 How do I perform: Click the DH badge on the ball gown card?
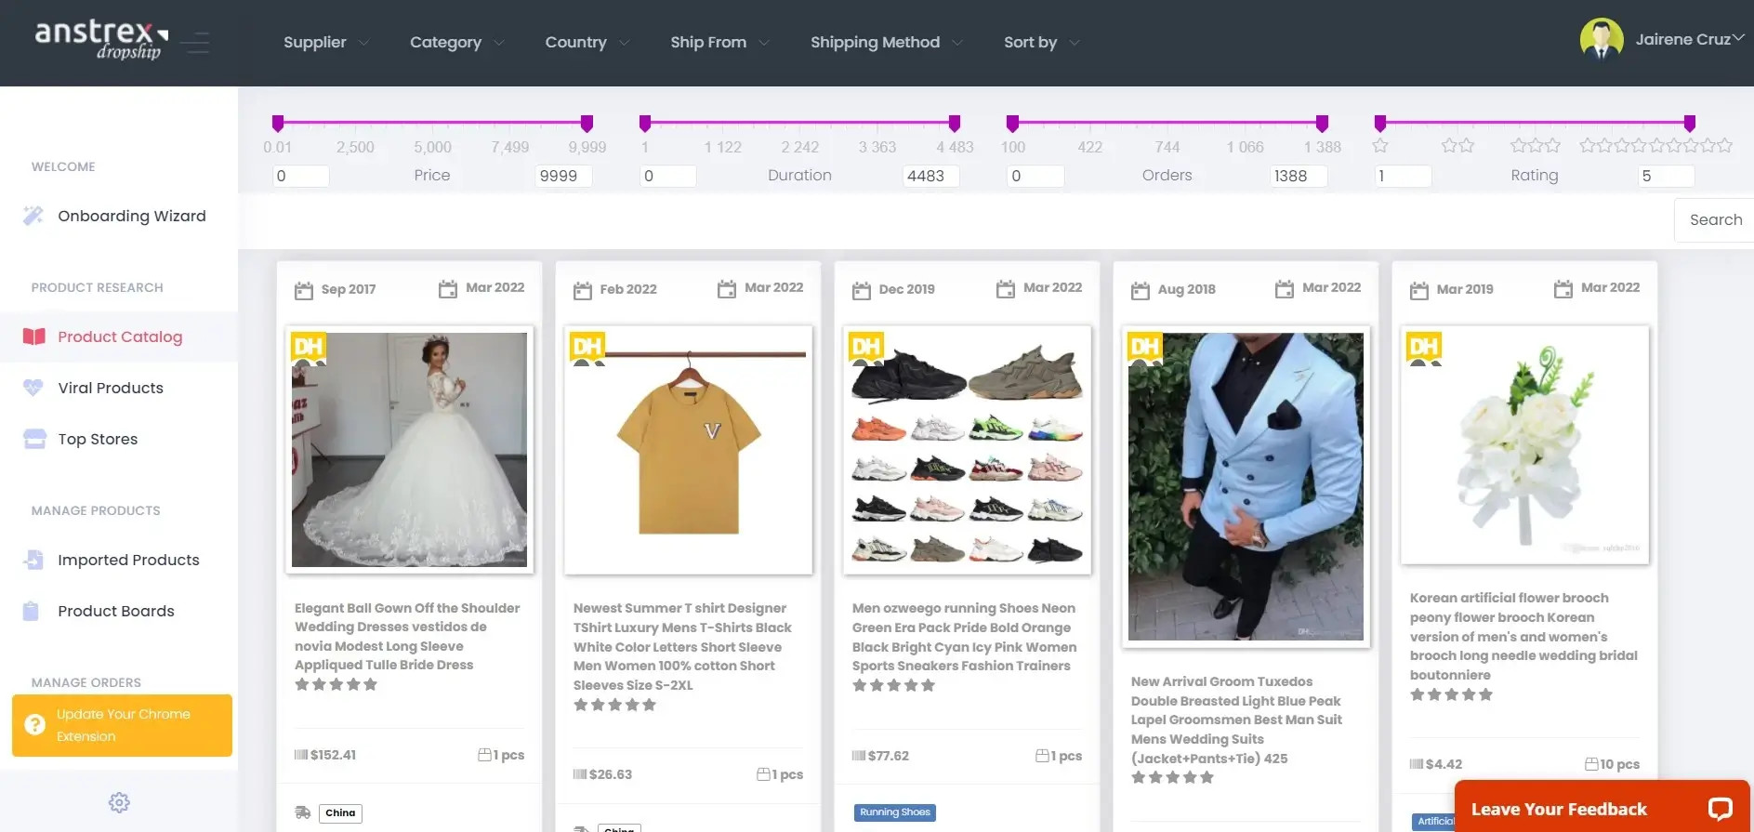pyautogui.click(x=308, y=349)
